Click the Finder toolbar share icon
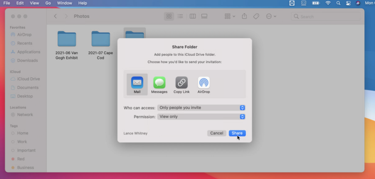The height and width of the screenshot is (179, 375). pyautogui.click(x=245, y=16)
